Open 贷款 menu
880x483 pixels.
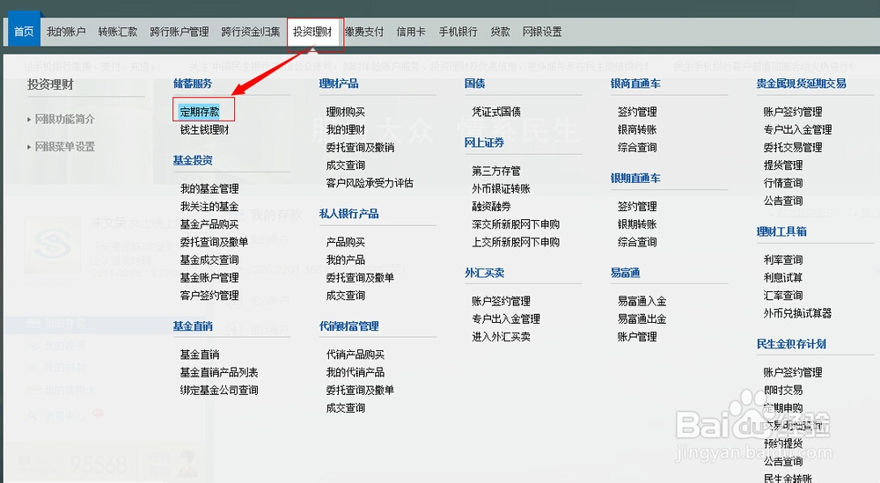click(500, 32)
